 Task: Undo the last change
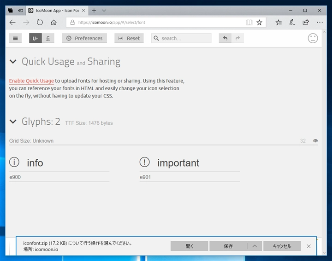click(x=225, y=38)
